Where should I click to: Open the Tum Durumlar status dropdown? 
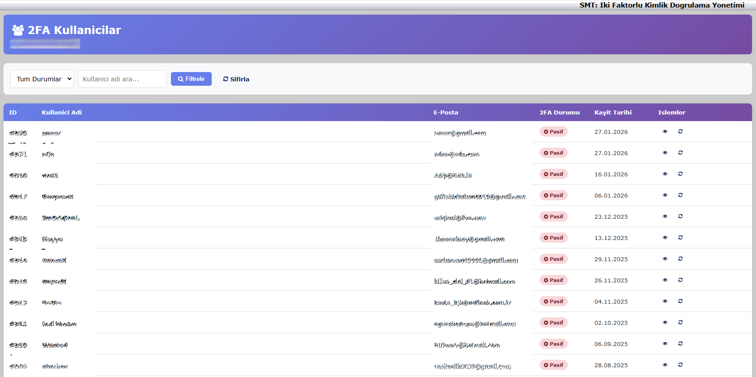pos(42,79)
